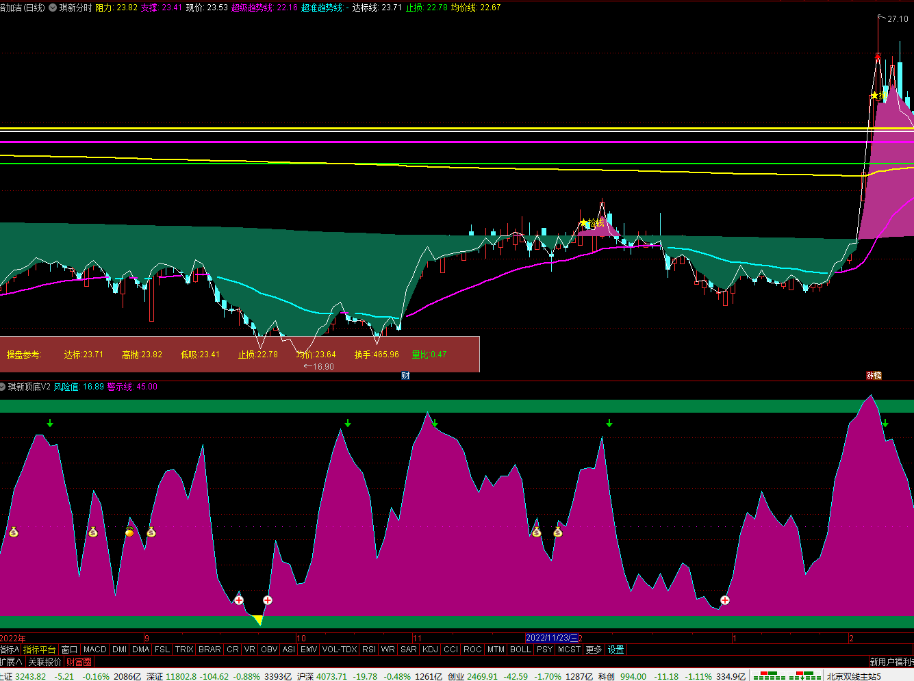Select the BRAR indicator tab
The width and height of the screenshot is (914, 681).
click(x=210, y=650)
